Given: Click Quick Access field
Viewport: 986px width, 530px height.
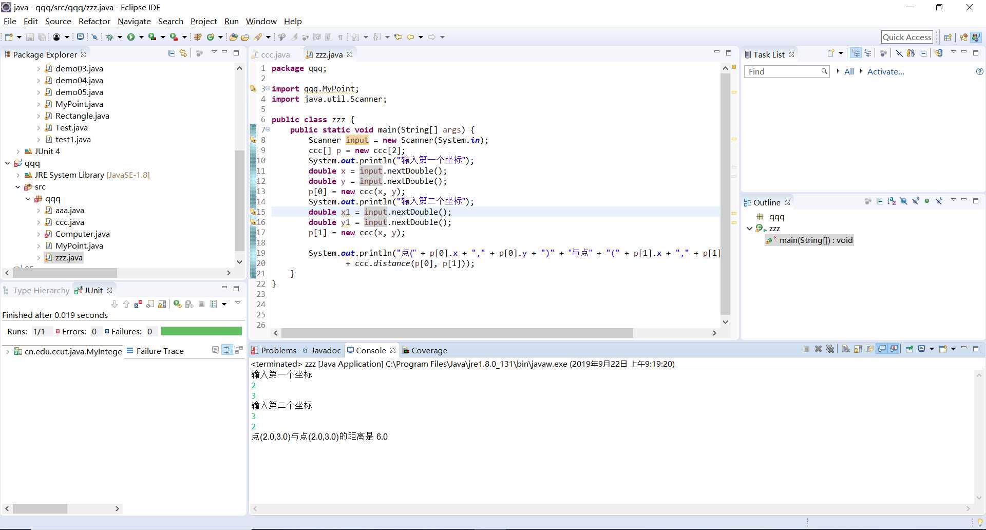Looking at the screenshot, I should (x=907, y=37).
